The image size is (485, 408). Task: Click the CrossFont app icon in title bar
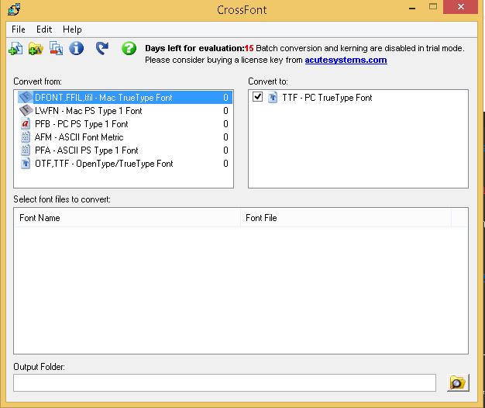pyautogui.click(x=14, y=9)
